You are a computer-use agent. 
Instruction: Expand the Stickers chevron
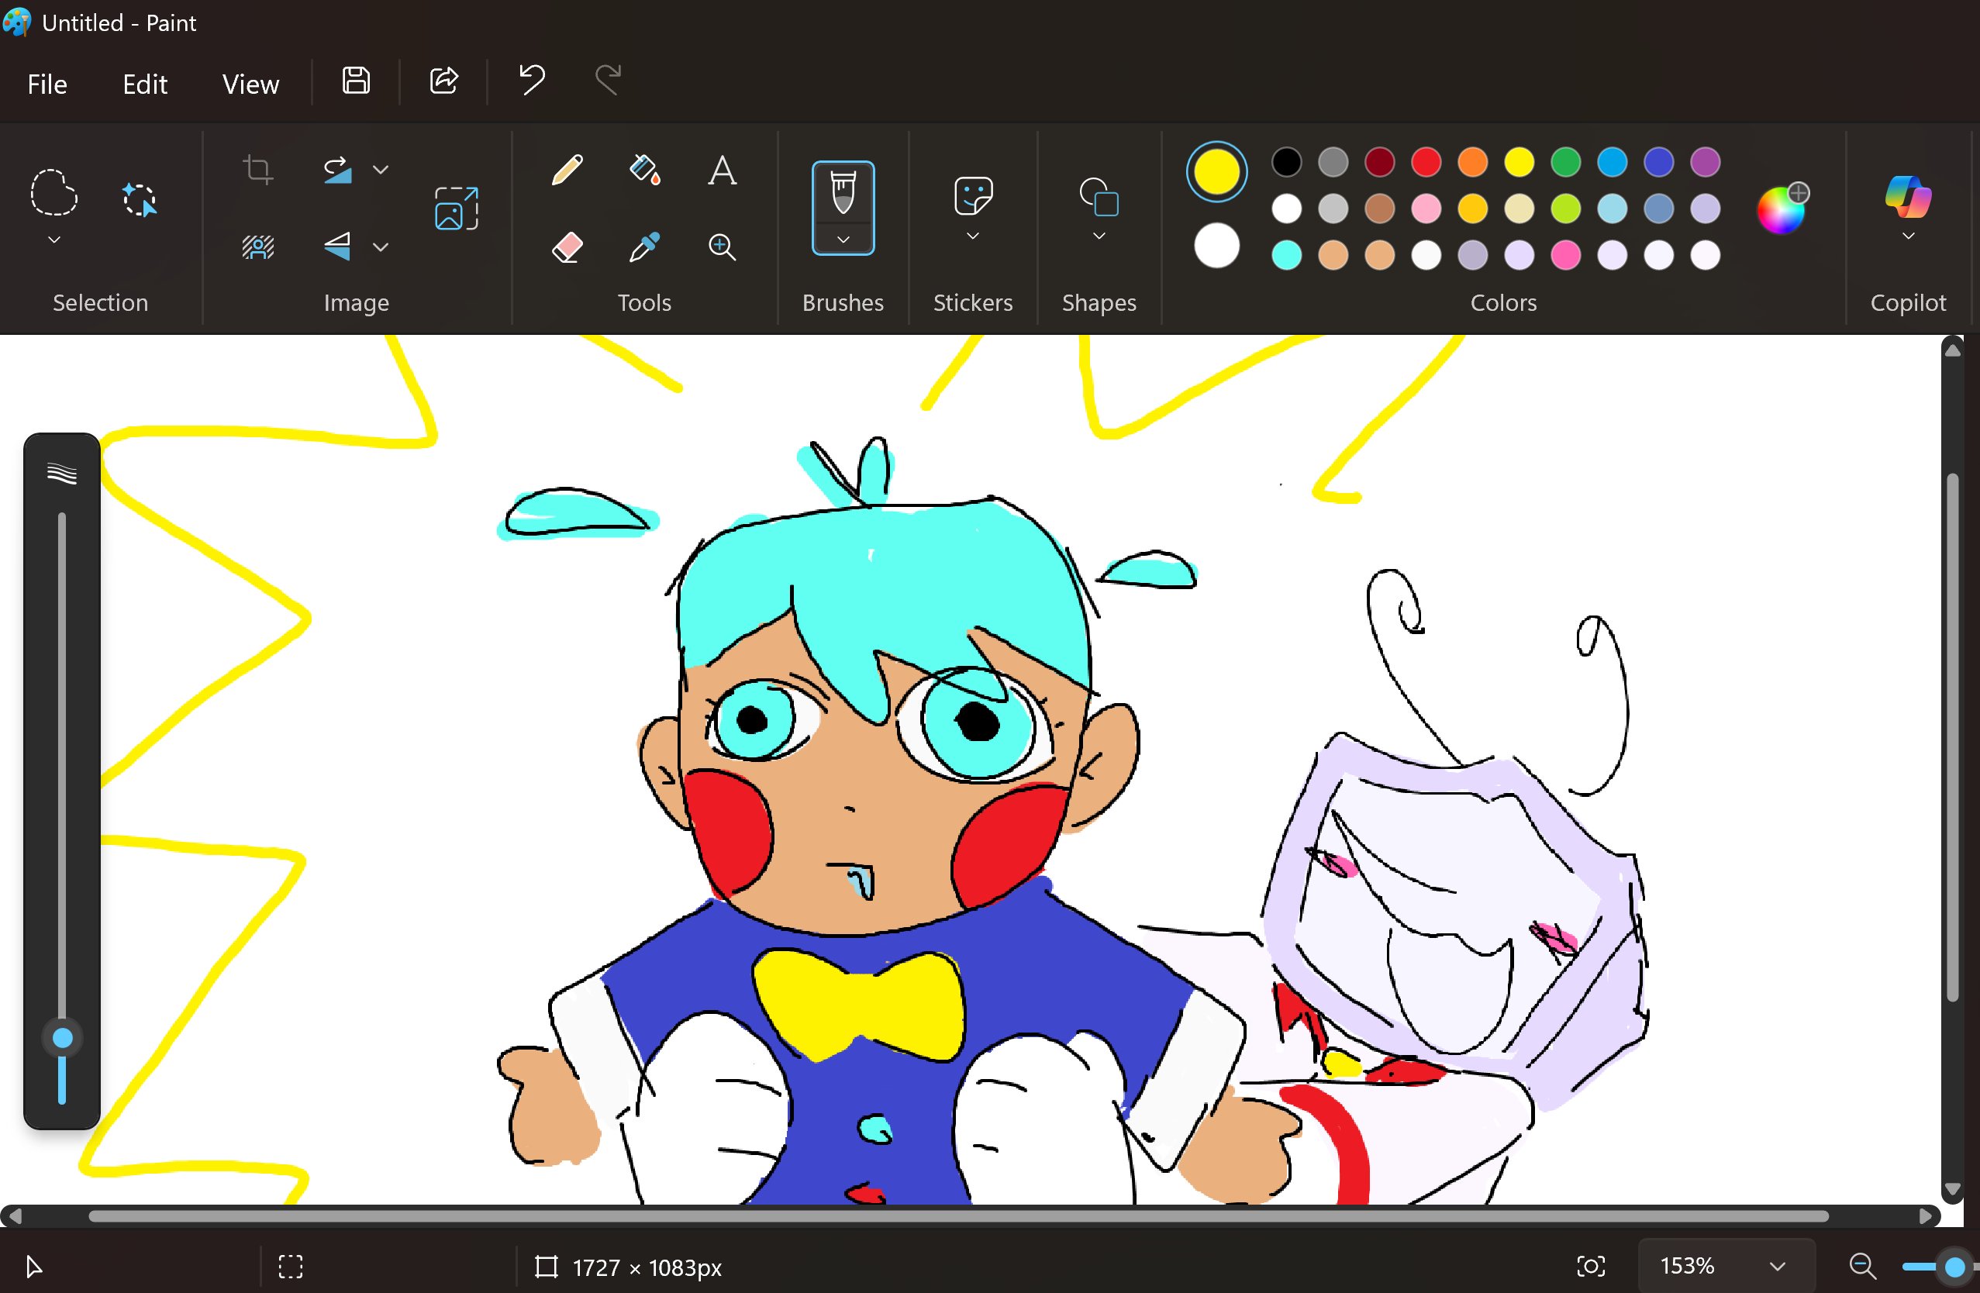pos(972,236)
